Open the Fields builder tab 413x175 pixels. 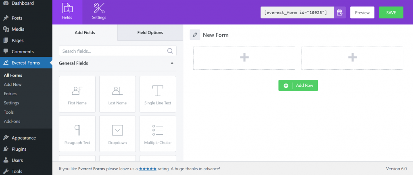pos(67,12)
